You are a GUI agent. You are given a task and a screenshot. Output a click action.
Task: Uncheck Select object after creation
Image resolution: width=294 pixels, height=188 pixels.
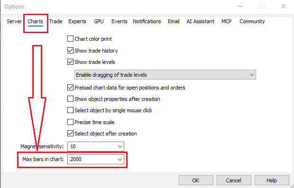[70, 134]
